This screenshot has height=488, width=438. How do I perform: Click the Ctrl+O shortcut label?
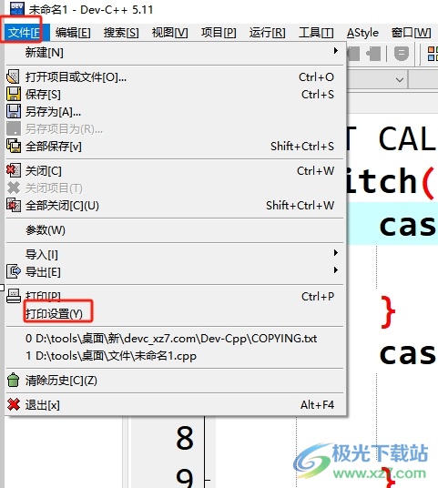click(x=316, y=76)
